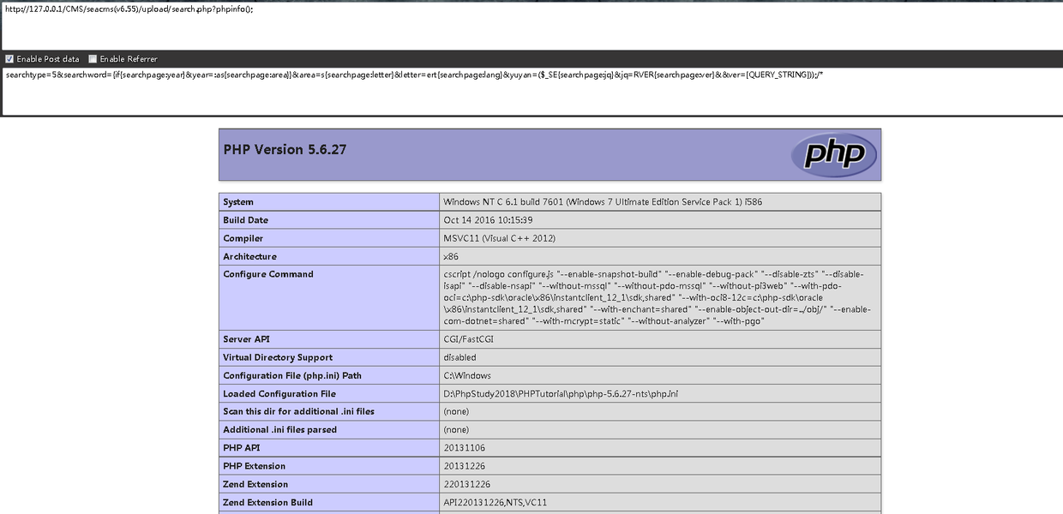This screenshot has width=1063, height=514.
Task: Click the Configure Command value text
Action: [x=657, y=297]
